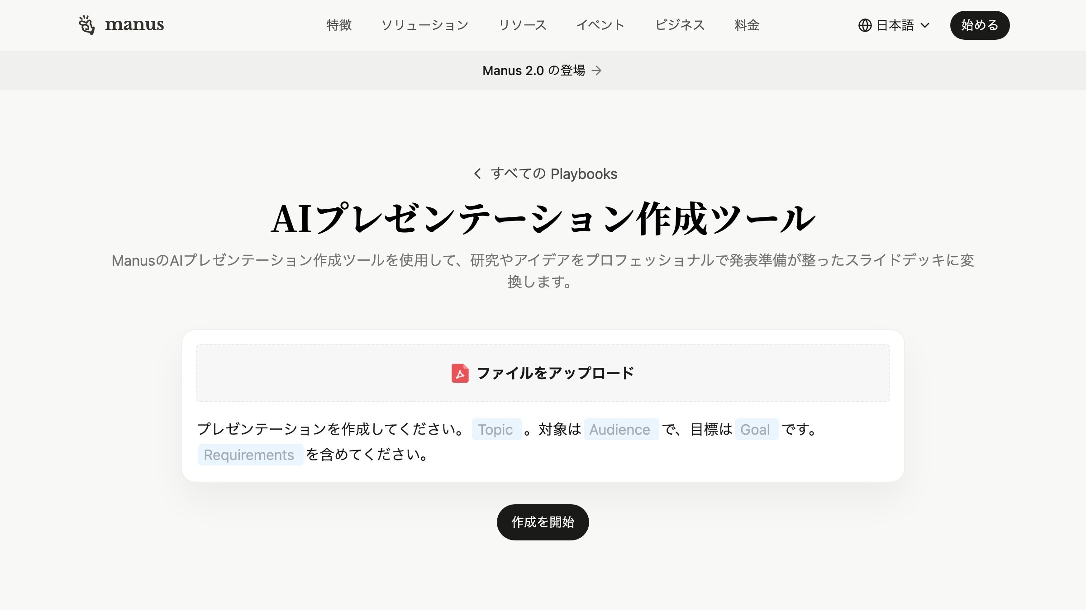
Task: Select the Requirements placeholder field
Action: tap(250, 455)
